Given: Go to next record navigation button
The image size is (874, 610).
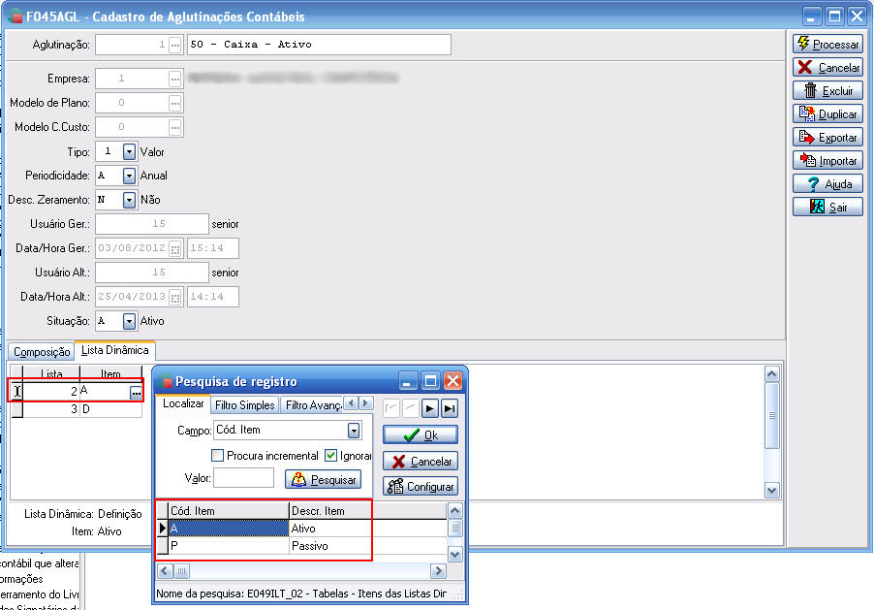Looking at the screenshot, I should tap(430, 408).
